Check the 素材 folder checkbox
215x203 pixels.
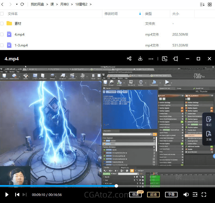[x=2, y=24]
